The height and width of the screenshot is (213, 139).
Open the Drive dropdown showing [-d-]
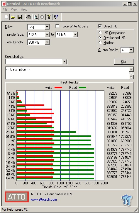tap(47, 27)
